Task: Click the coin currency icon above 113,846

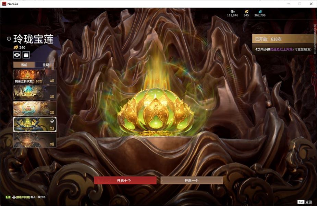Action: pyautogui.click(x=232, y=12)
